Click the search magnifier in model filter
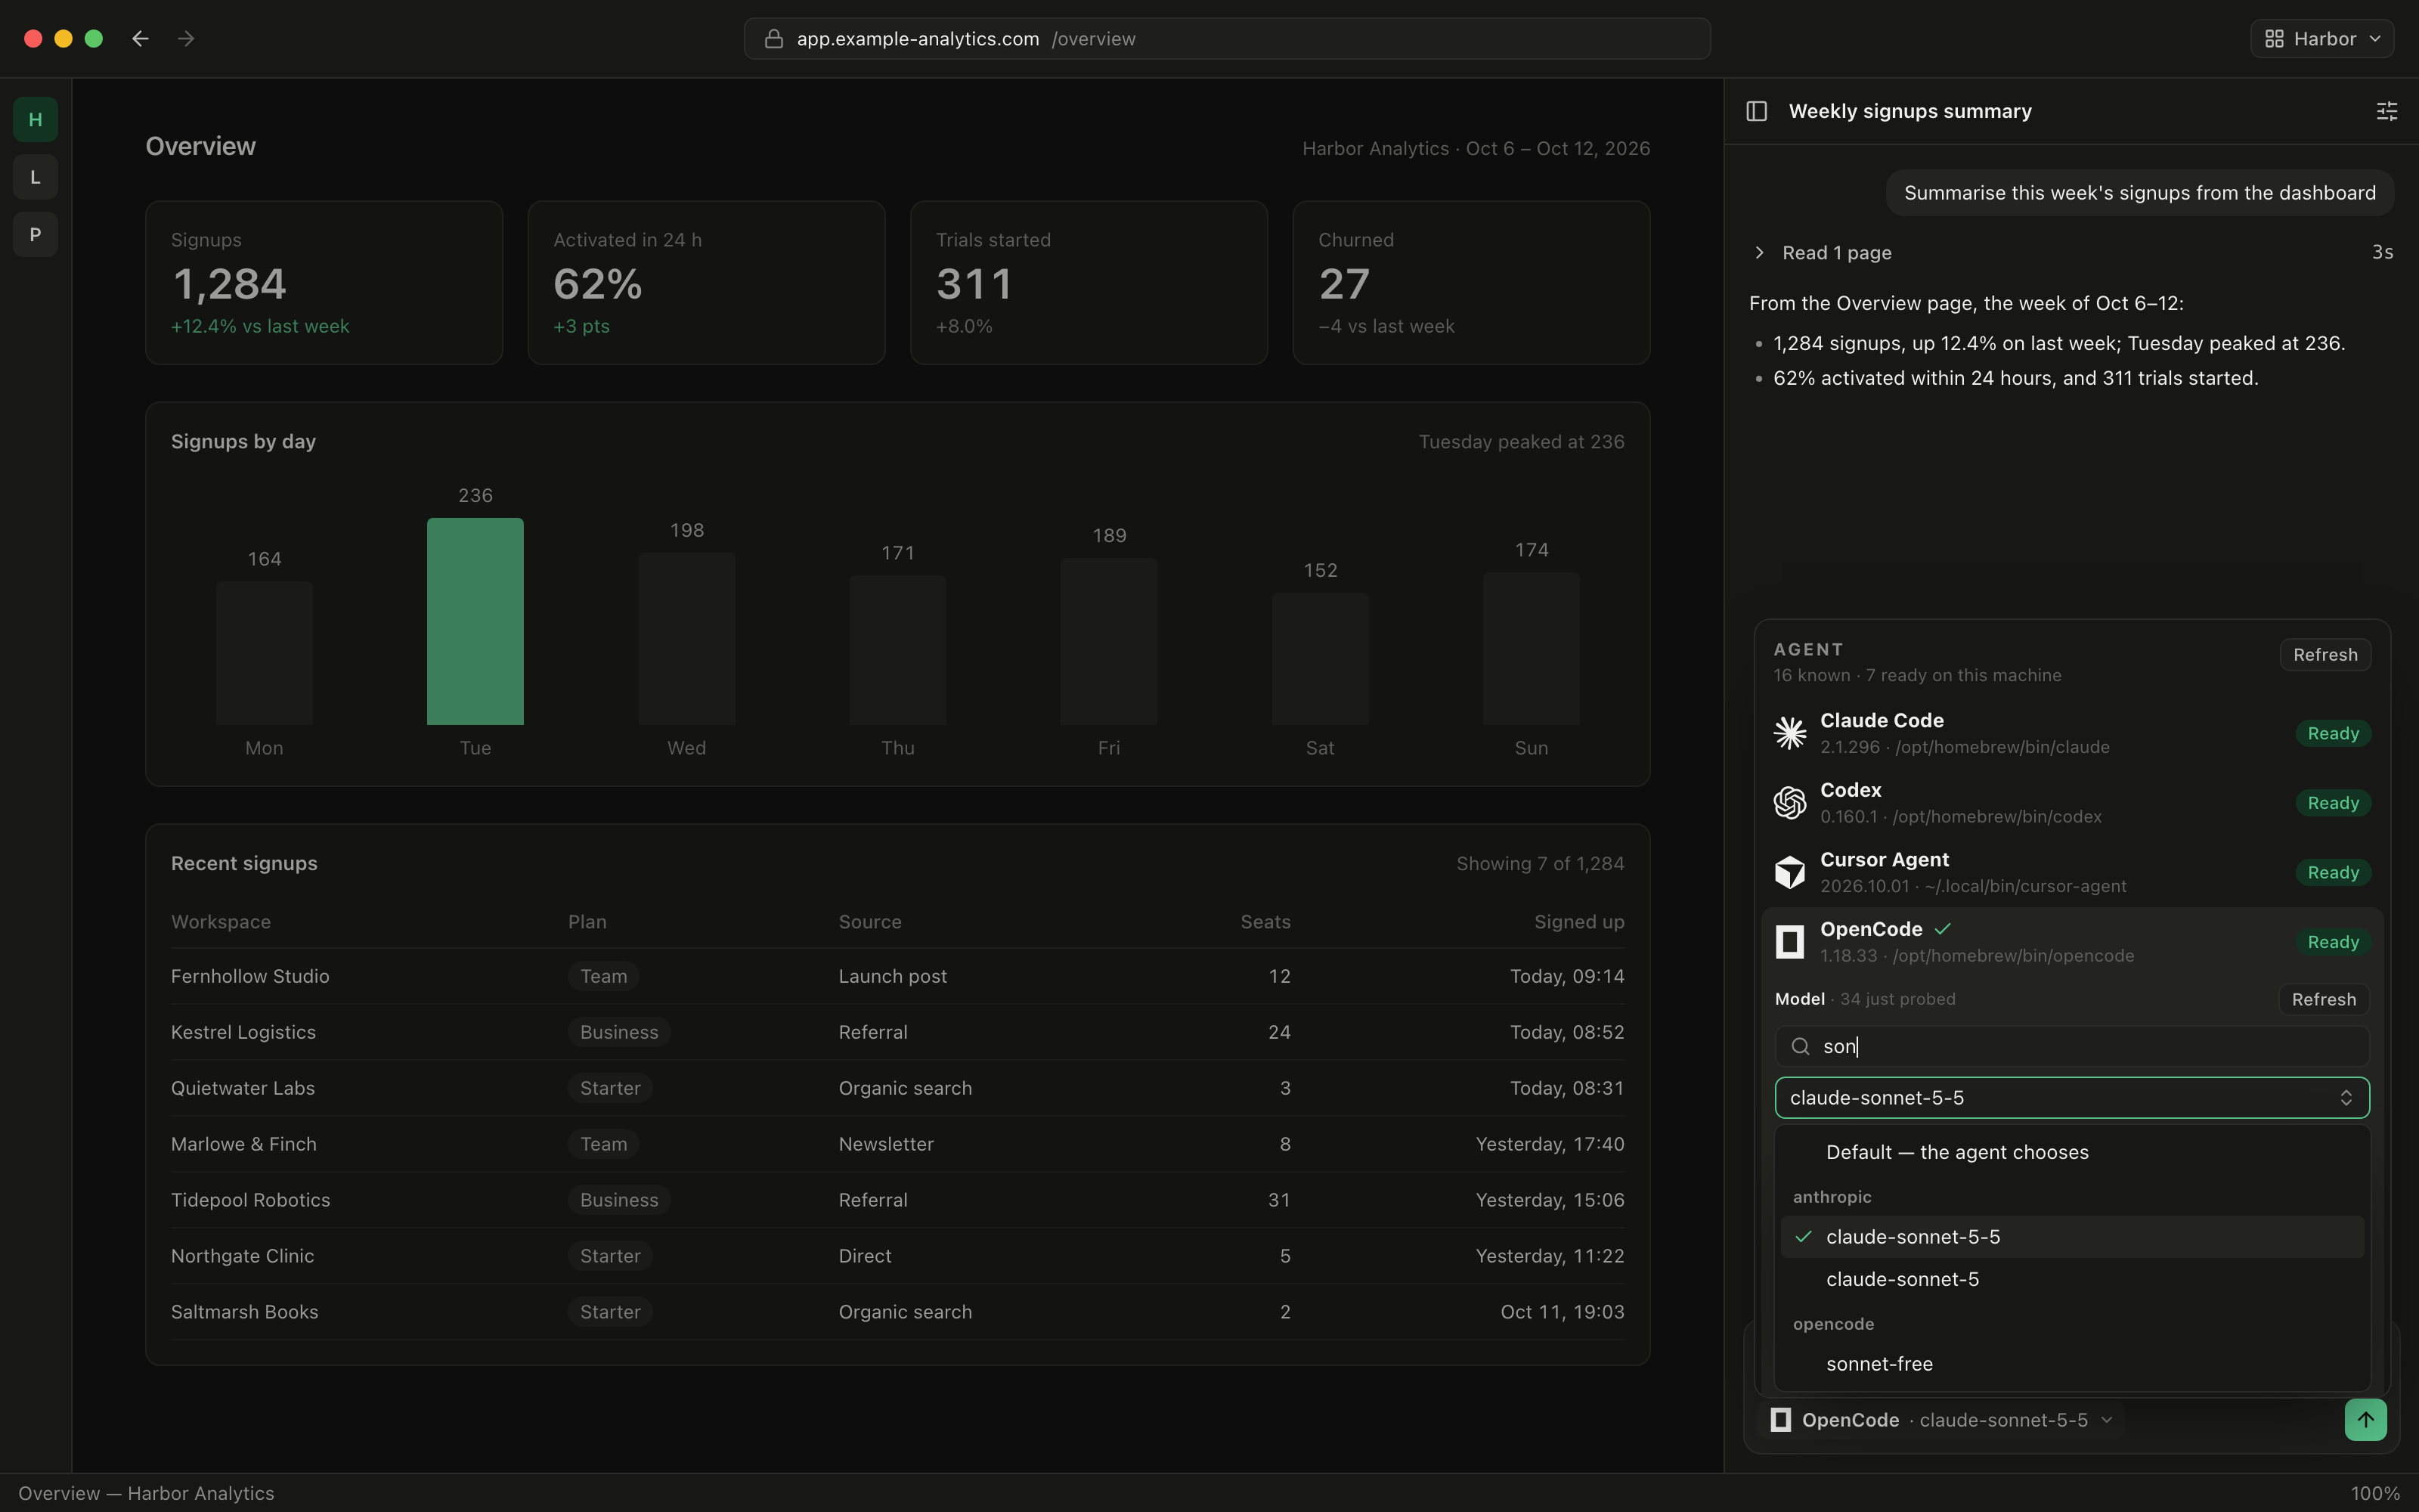 coord(1800,1046)
